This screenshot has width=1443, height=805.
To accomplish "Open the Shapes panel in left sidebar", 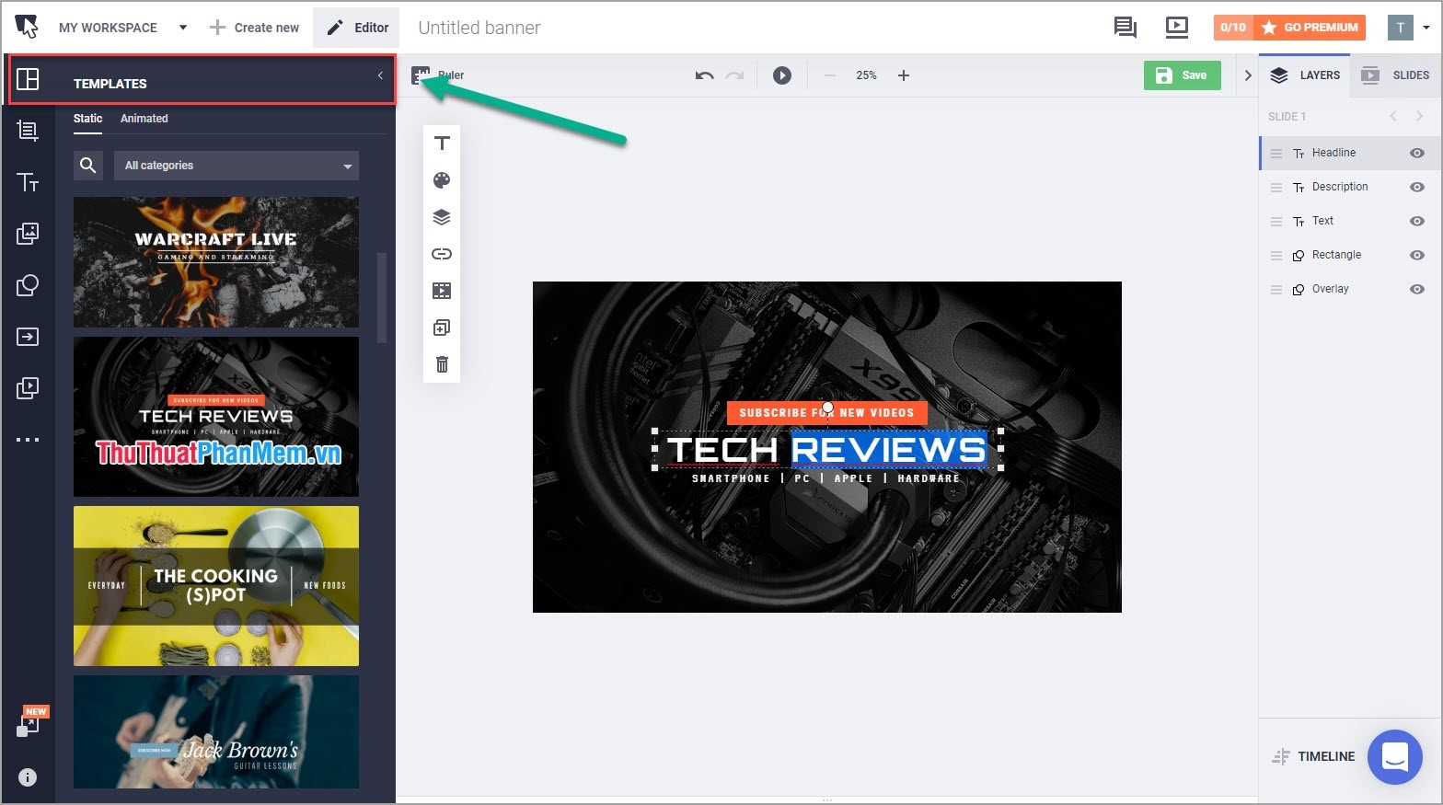I will [28, 285].
